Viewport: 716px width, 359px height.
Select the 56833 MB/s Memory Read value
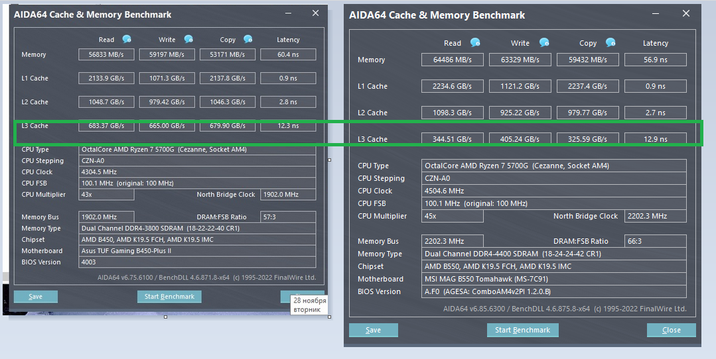point(106,54)
